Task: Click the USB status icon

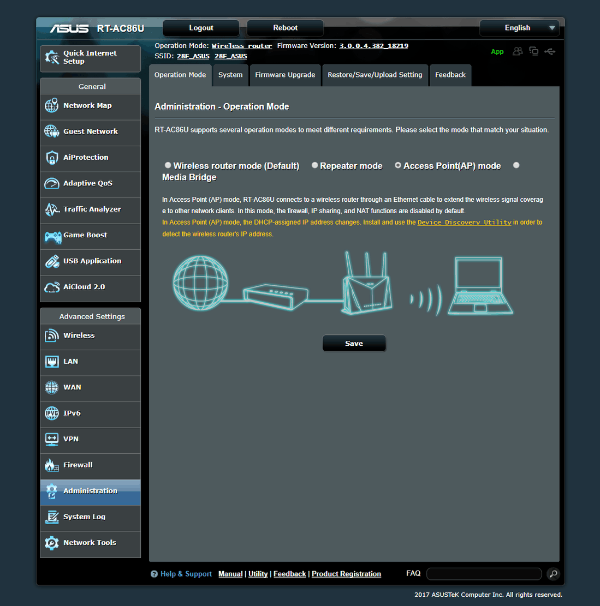Action: point(550,51)
